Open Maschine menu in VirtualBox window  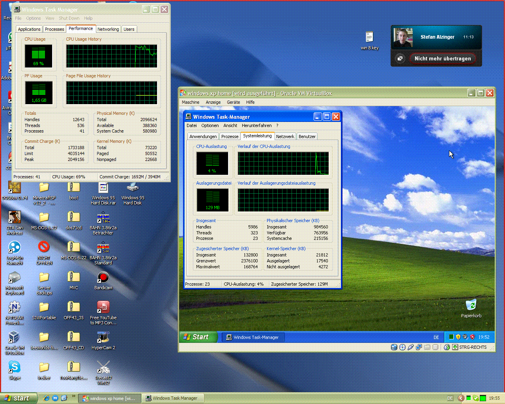coord(191,102)
